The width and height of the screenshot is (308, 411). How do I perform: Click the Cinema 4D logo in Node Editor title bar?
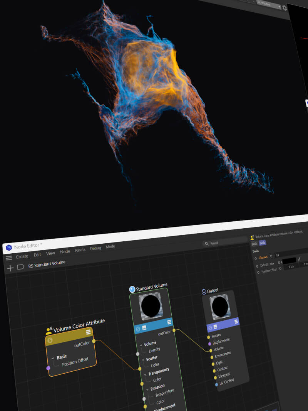(x=8, y=248)
